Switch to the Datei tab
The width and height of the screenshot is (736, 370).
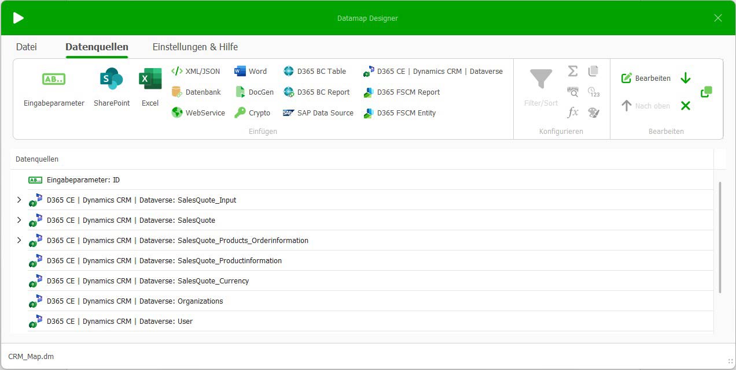[x=26, y=47]
